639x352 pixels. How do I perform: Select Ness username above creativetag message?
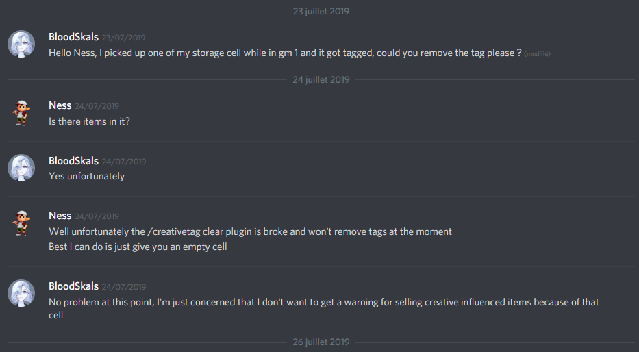point(60,216)
